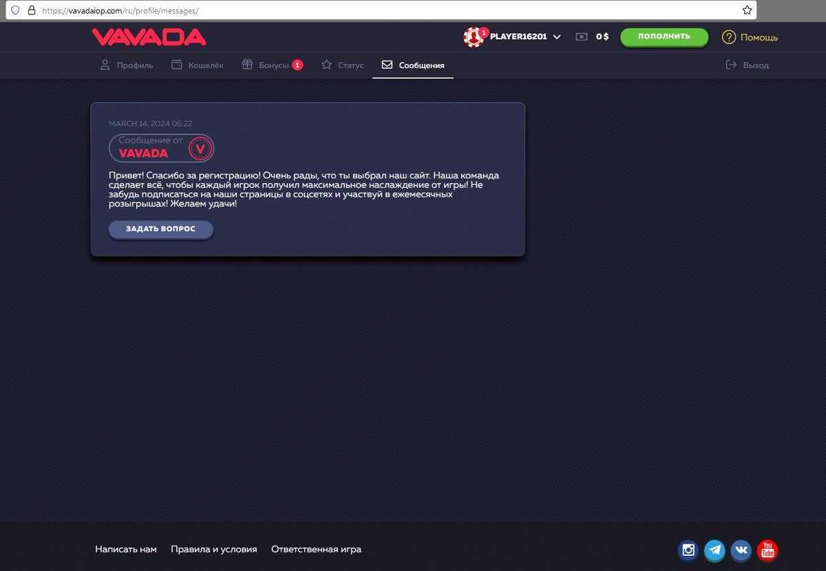This screenshot has height=571, width=826.
Task: Click the shield tracking protection icon
Action: (15, 10)
